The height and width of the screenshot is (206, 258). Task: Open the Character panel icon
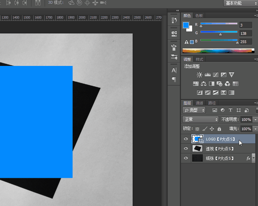174,70
